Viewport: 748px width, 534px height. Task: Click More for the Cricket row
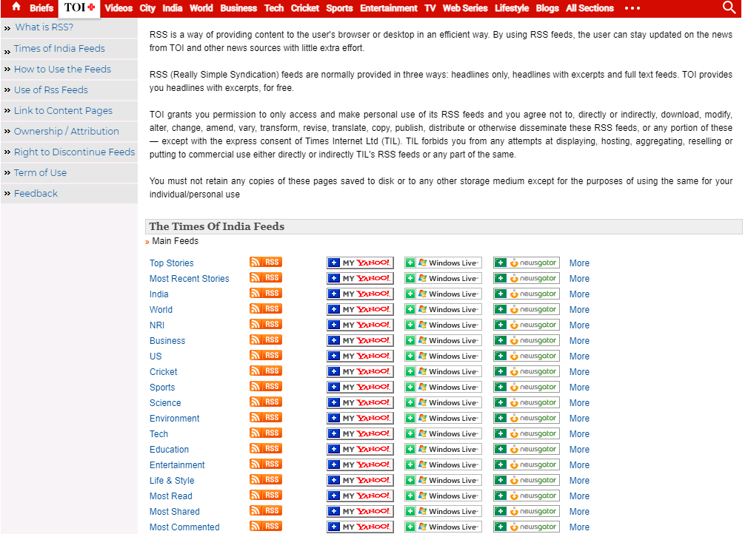pos(579,371)
